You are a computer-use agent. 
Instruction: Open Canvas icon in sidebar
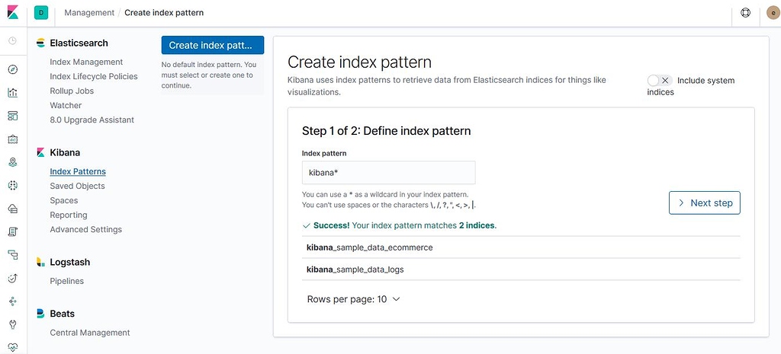(x=13, y=139)
